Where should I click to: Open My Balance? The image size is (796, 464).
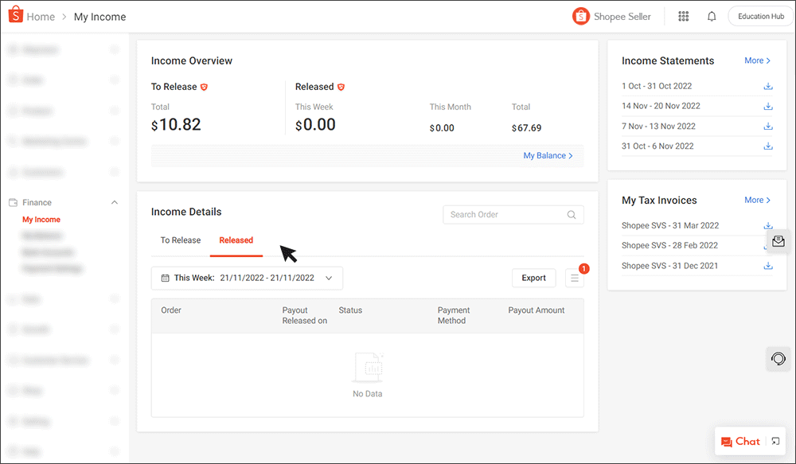pos(545,155)
